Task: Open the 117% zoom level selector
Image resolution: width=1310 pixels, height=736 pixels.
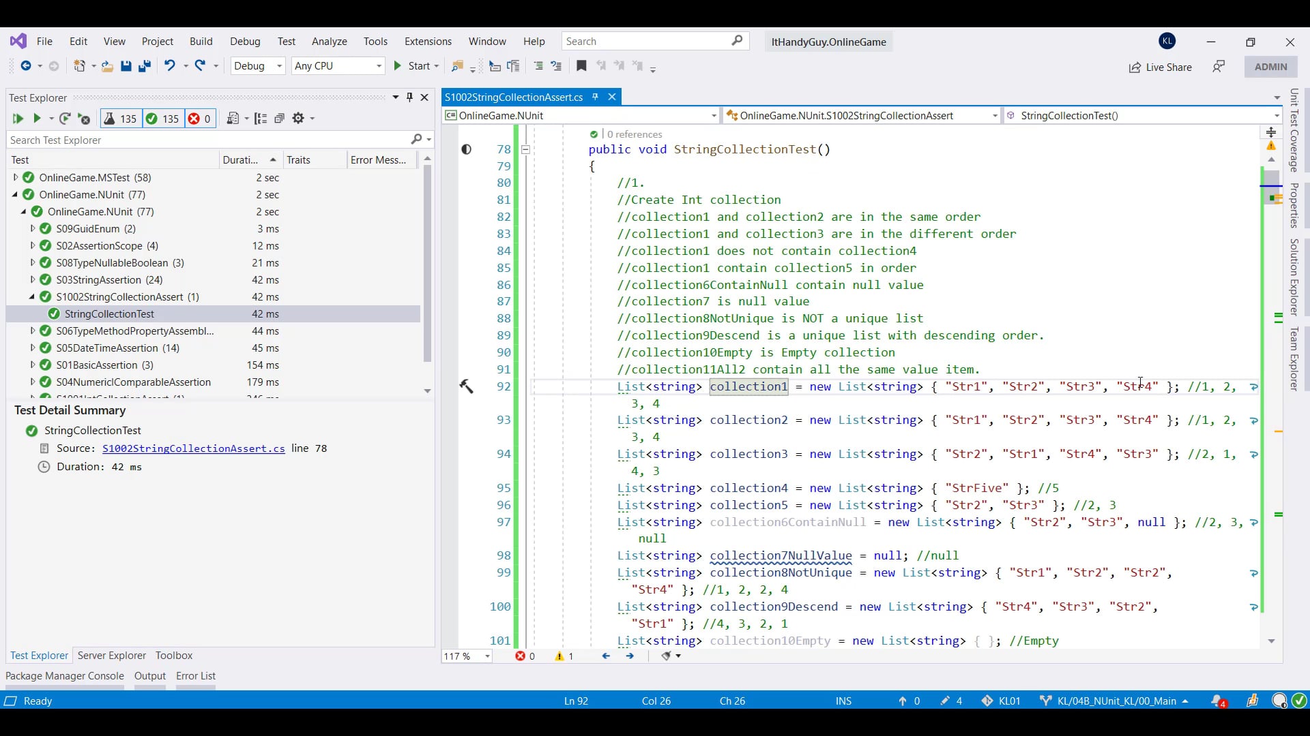Action: pos(467,656)
